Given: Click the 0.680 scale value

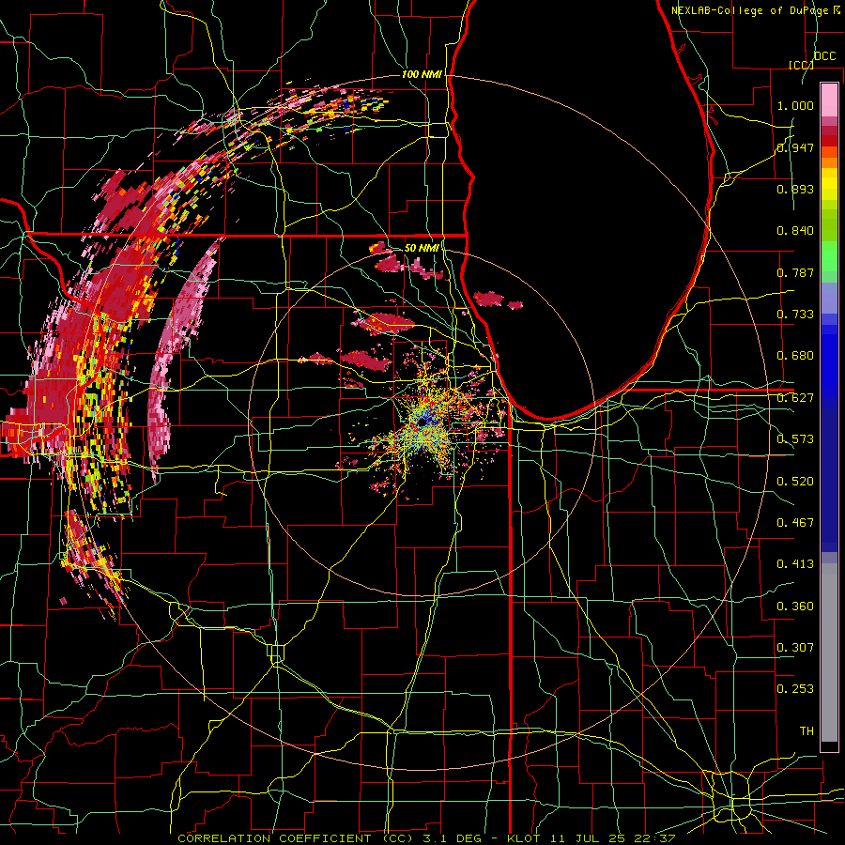Looking at the screenshot, I should (x=795, y=356).
